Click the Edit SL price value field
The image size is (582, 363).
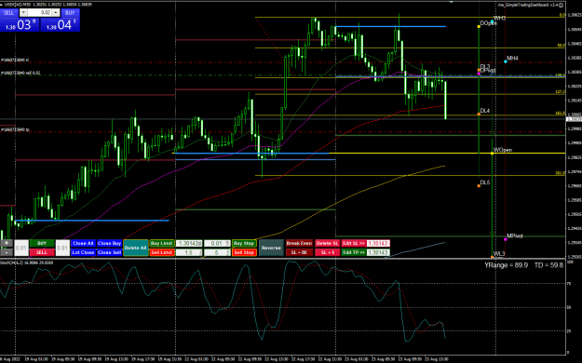(x=378, y=244)
